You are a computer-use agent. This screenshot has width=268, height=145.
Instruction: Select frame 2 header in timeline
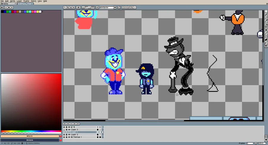click(100, 127)
